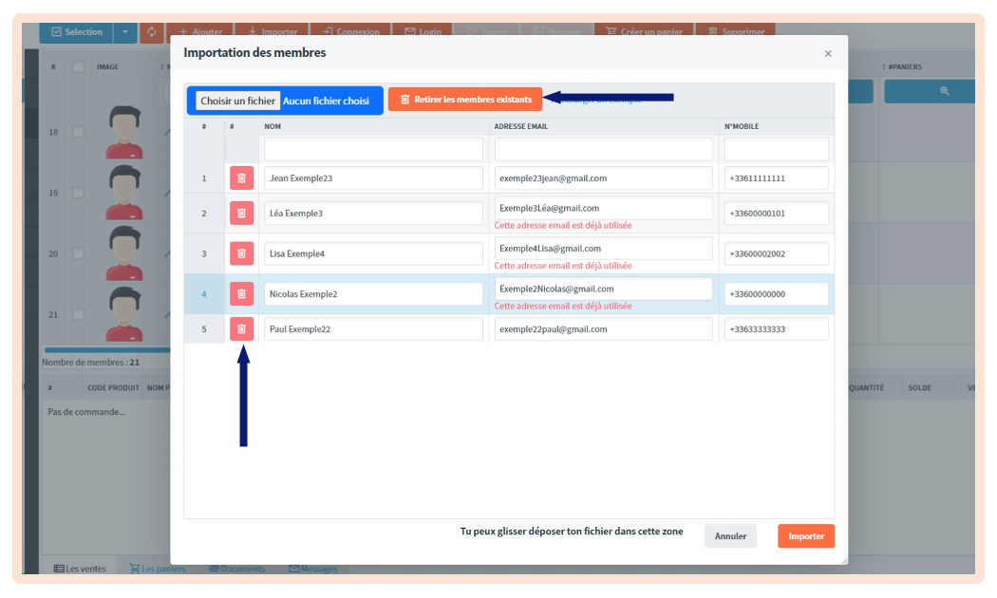Click the empty NOM filter field
997x598 pixels.
373,149
